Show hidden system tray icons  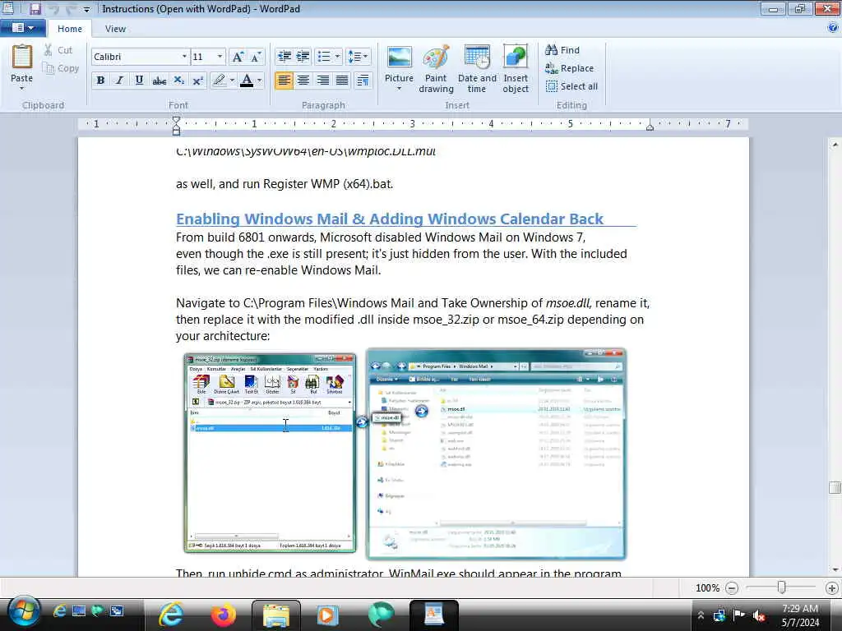coord(701,615)
